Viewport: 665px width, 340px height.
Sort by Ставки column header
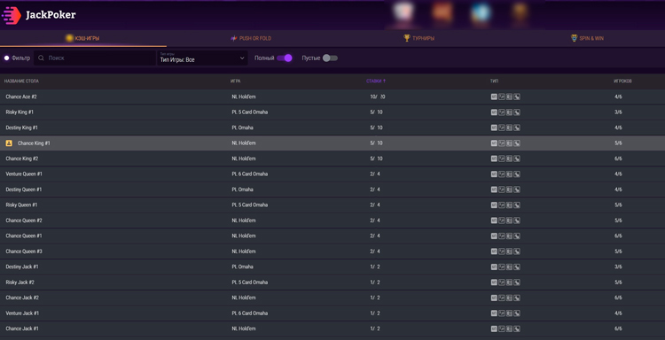pos(376,81)
